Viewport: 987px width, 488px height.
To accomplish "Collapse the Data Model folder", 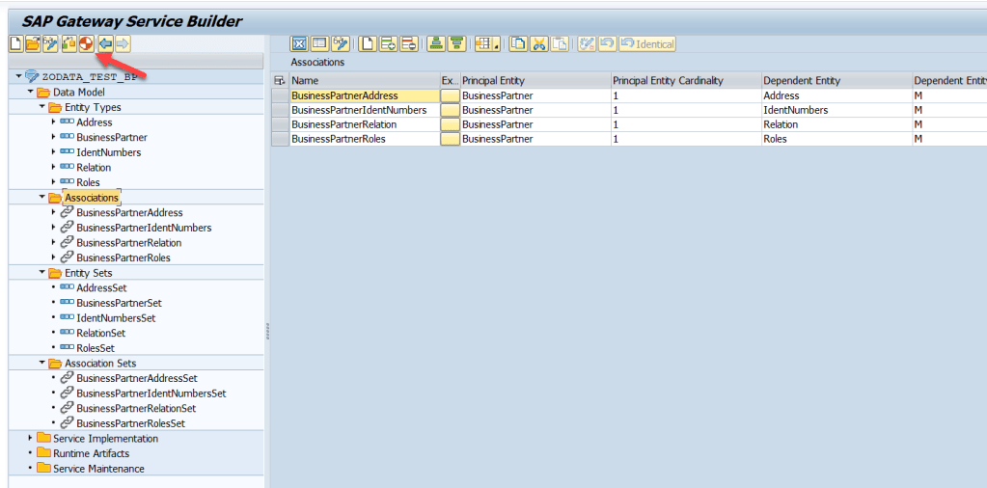I will point(30,93).
